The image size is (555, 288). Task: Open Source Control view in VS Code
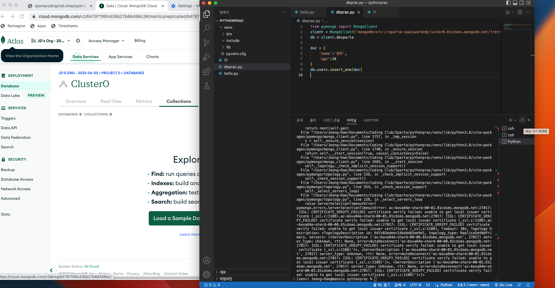(207, 43)
